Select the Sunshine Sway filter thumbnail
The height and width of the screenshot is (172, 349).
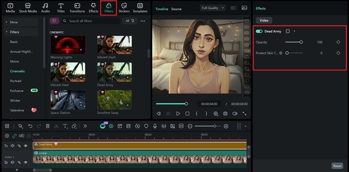coord(114,100)
